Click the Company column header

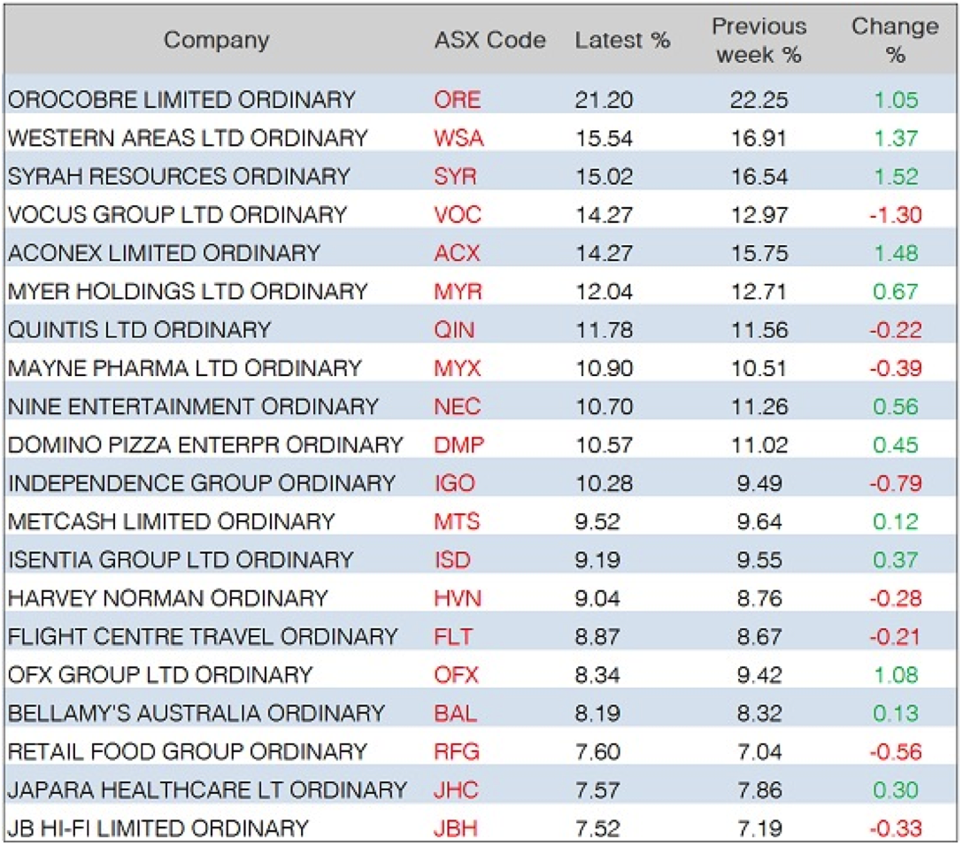pyautogui.click(x=216, y=40)
